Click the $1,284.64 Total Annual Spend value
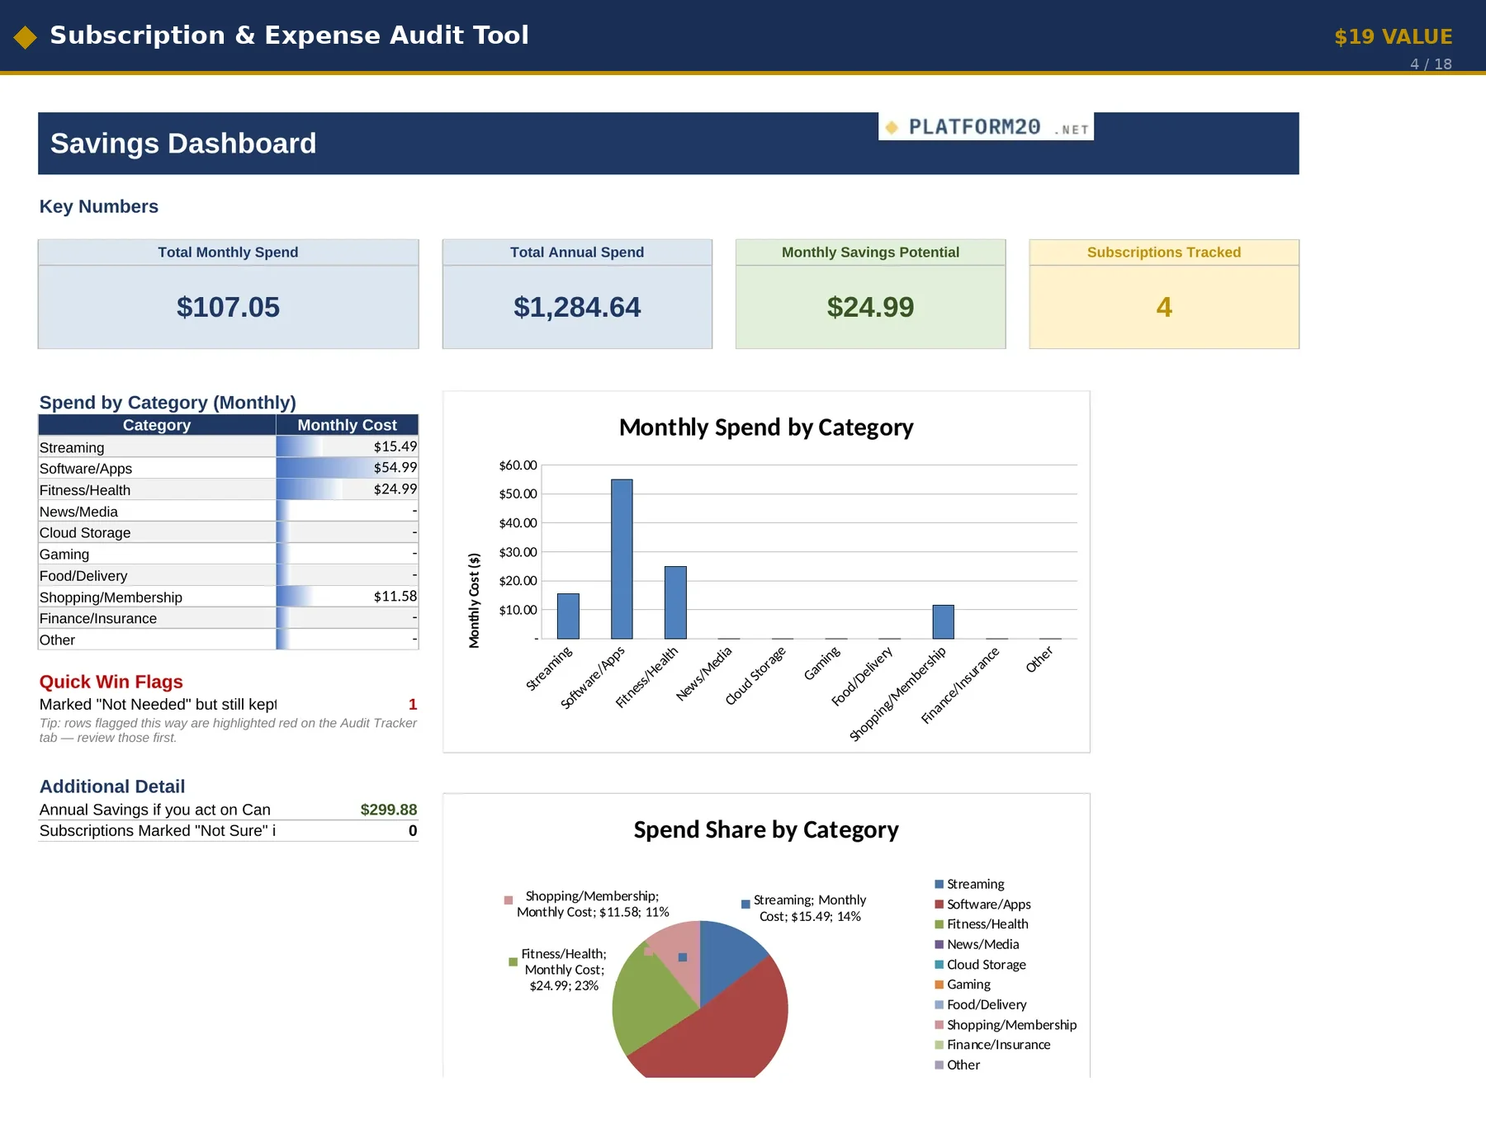Viewport: 1486px width, 1124px height. tap(577, 307)
